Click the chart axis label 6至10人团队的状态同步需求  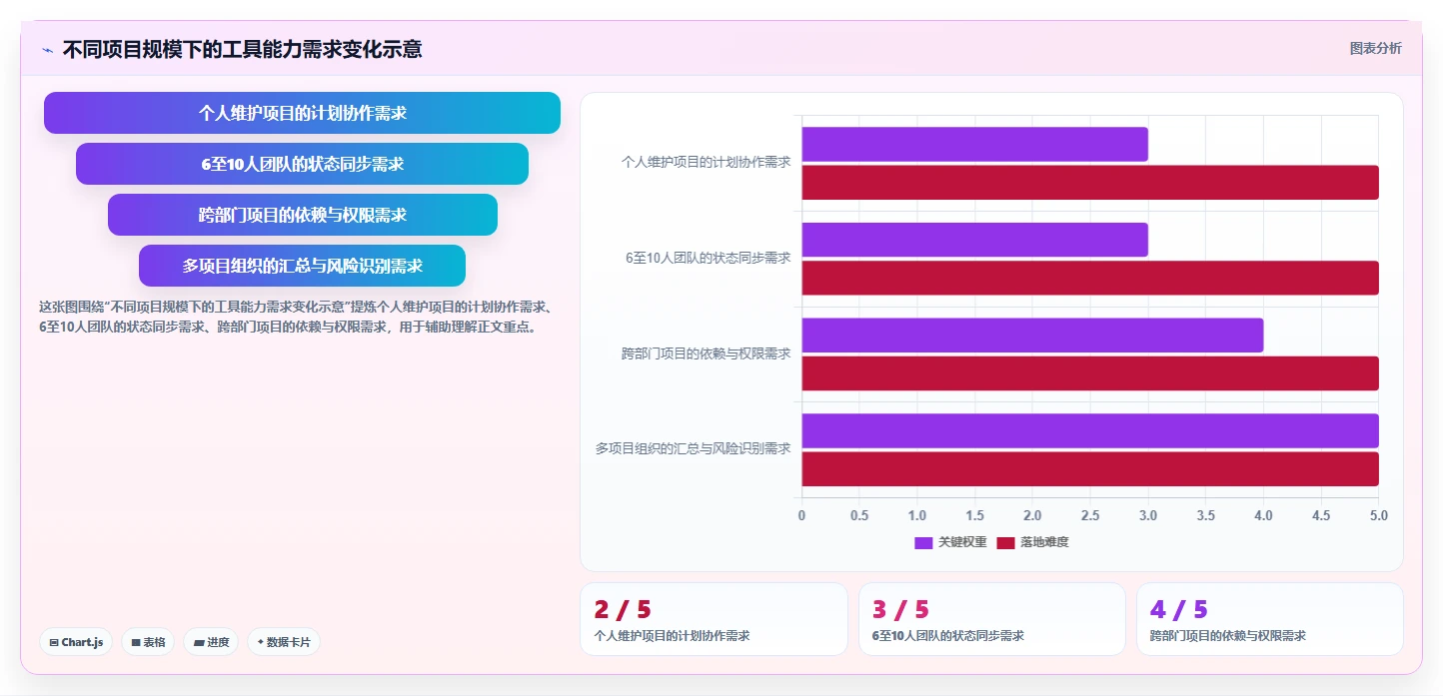pyautogui.click(x=708, y=258)
